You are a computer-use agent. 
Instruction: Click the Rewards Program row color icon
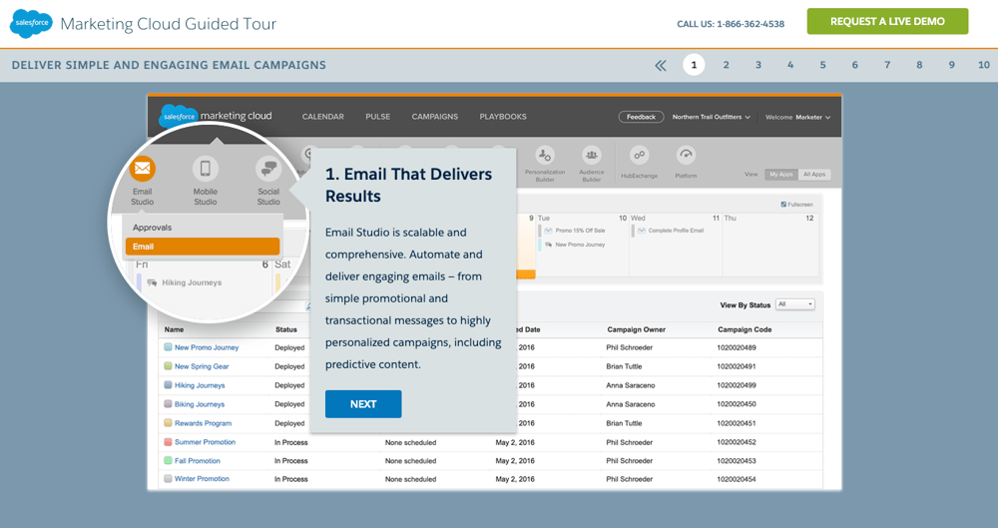click(168, 422)
